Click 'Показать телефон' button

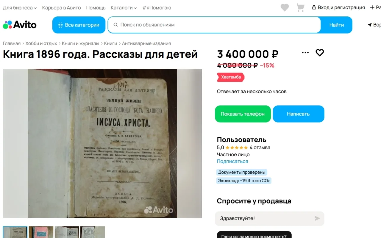tap(243, 114)
